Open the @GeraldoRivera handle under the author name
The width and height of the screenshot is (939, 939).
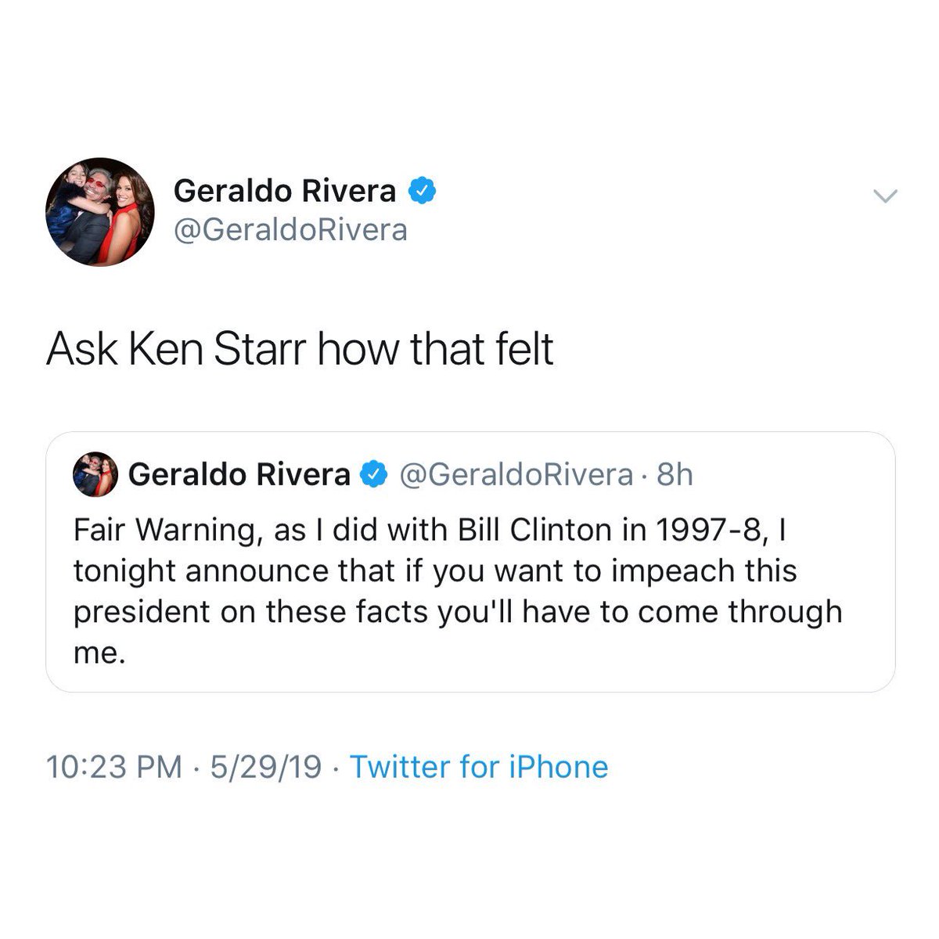[290, 230]
